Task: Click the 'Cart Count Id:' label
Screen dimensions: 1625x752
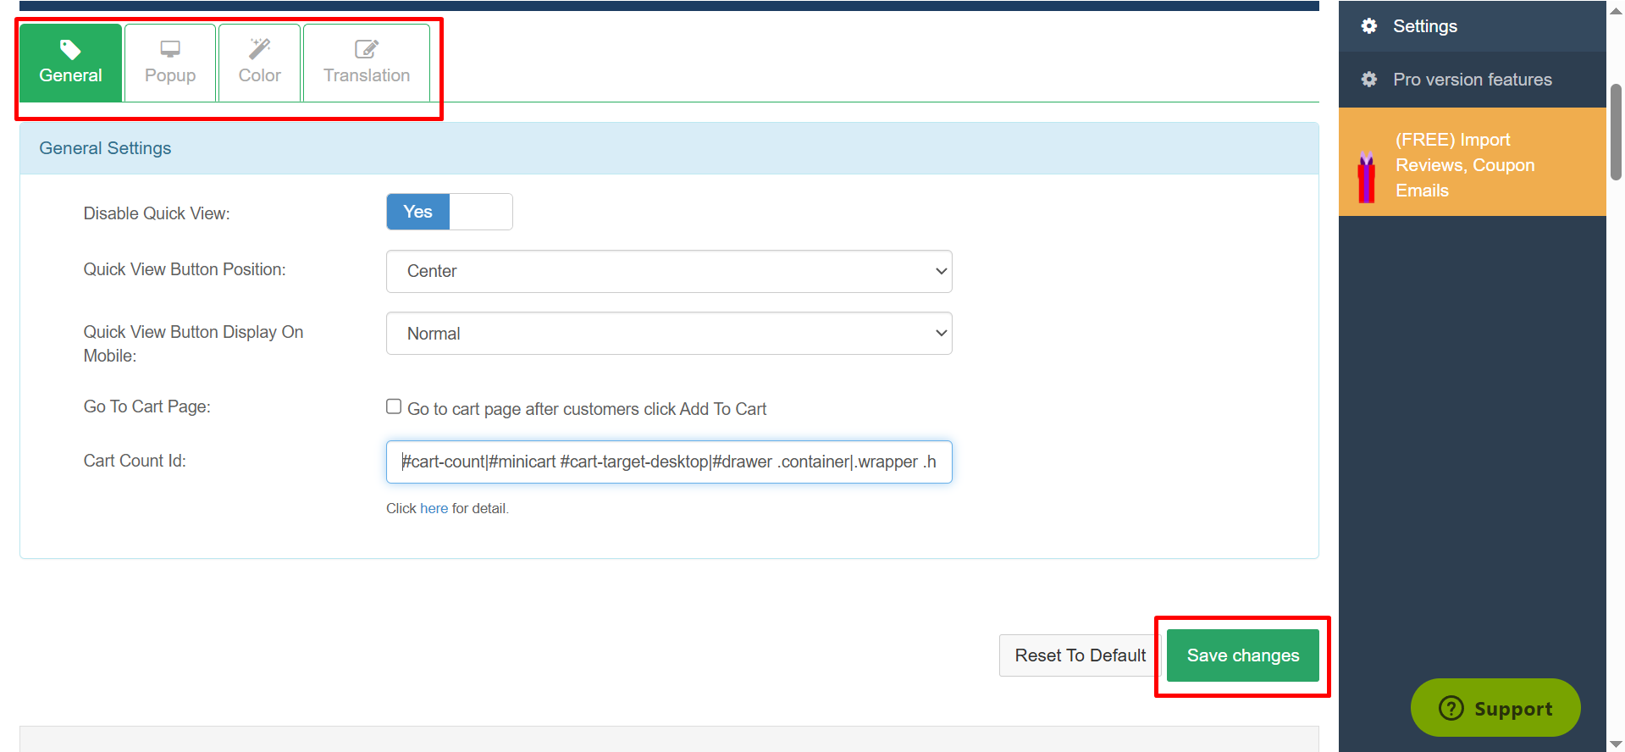Action: 135,461
